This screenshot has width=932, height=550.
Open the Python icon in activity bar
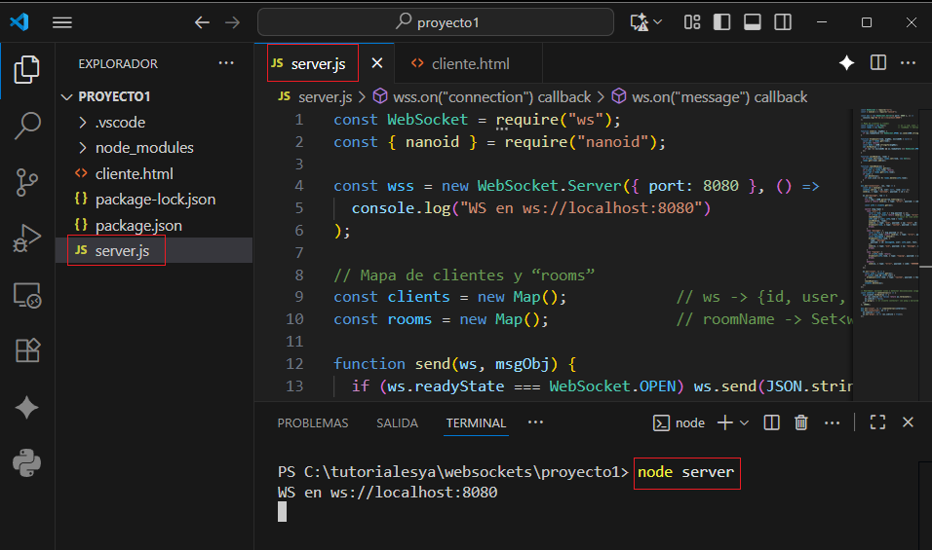click(x=27, y=463)
